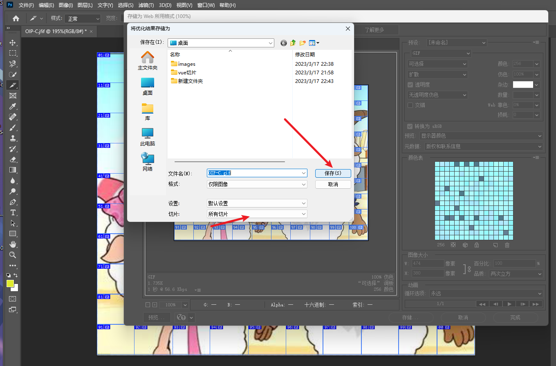Select the Move tool in Photoshop toolbar
The height and width of the screenshot is (366, 556).
[x=13, y=42]
